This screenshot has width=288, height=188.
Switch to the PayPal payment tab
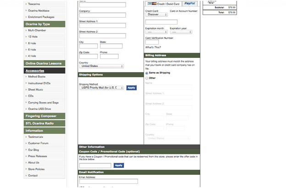(x=187, y=4)
